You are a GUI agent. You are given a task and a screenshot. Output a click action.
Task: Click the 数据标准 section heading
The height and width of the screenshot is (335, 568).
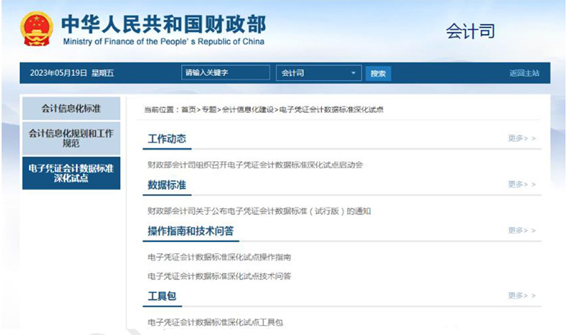click(167, 185)
